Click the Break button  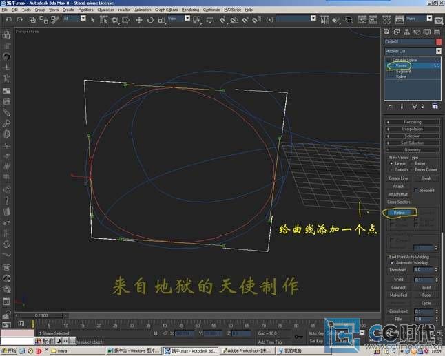coord(426,178)
